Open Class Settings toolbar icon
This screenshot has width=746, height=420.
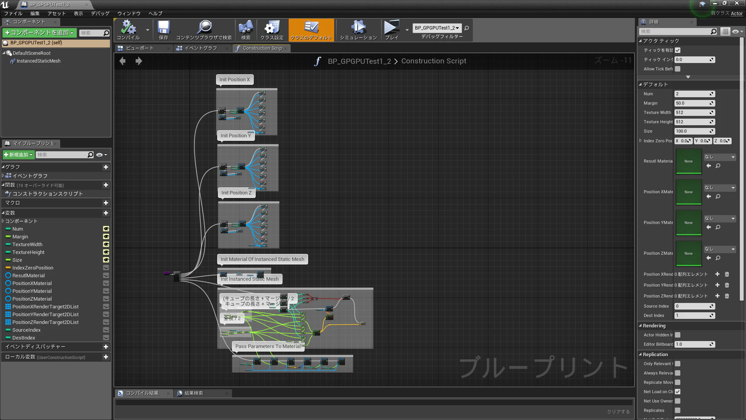[x=272, y=30]
